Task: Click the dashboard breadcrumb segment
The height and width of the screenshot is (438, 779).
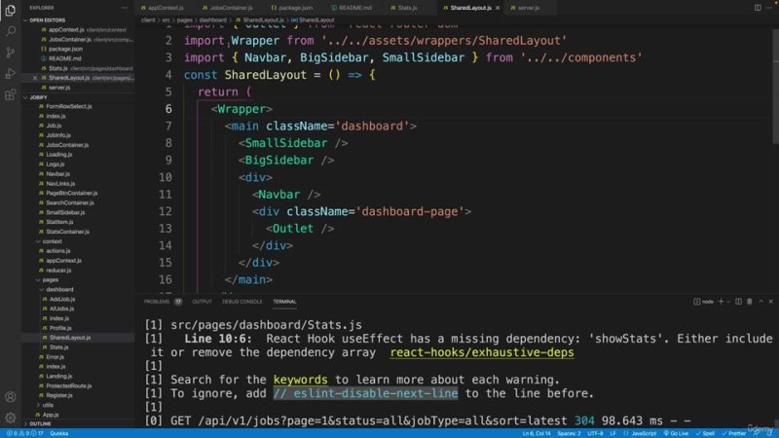Action: [213, 20]
